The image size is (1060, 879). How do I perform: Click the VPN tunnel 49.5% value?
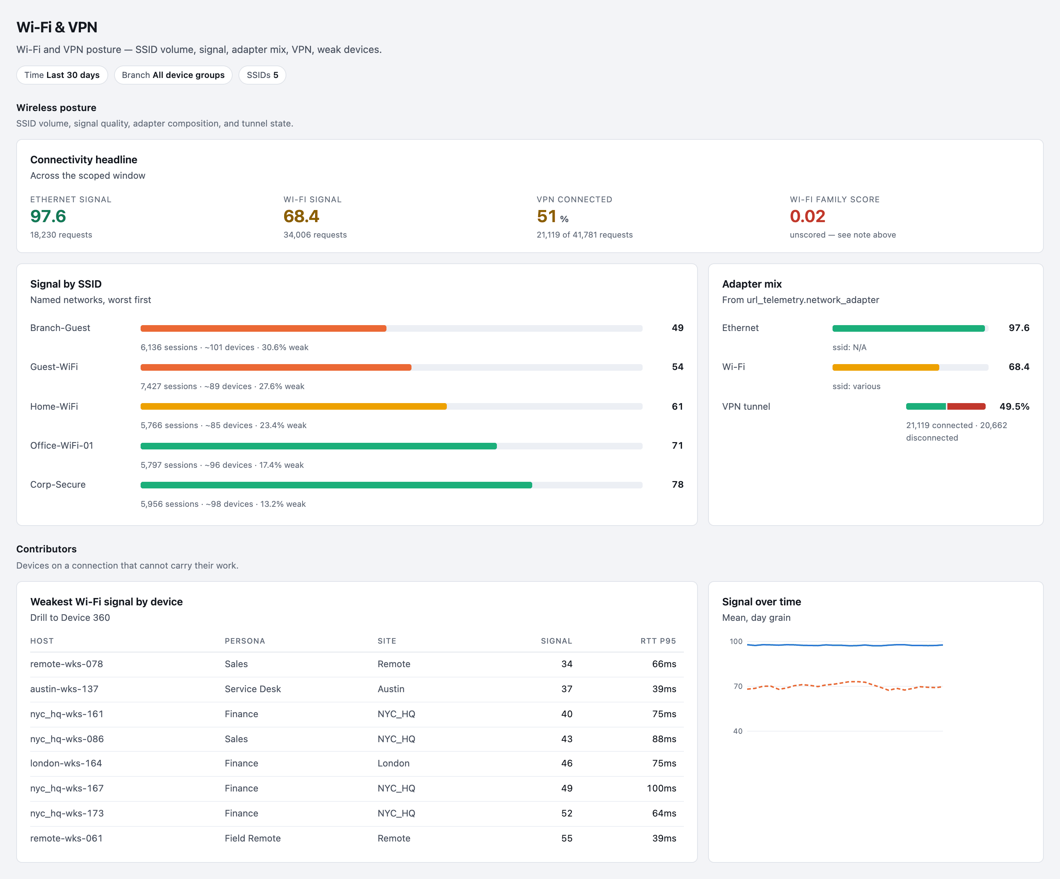click(1014, 406)
